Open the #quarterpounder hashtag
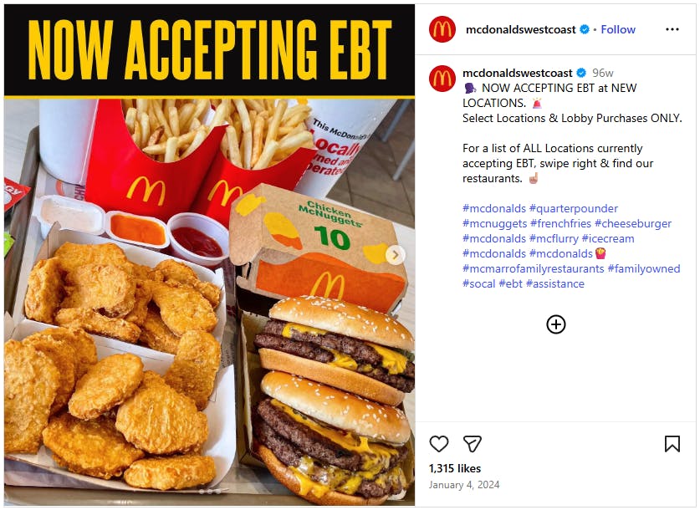 point(573,208)
